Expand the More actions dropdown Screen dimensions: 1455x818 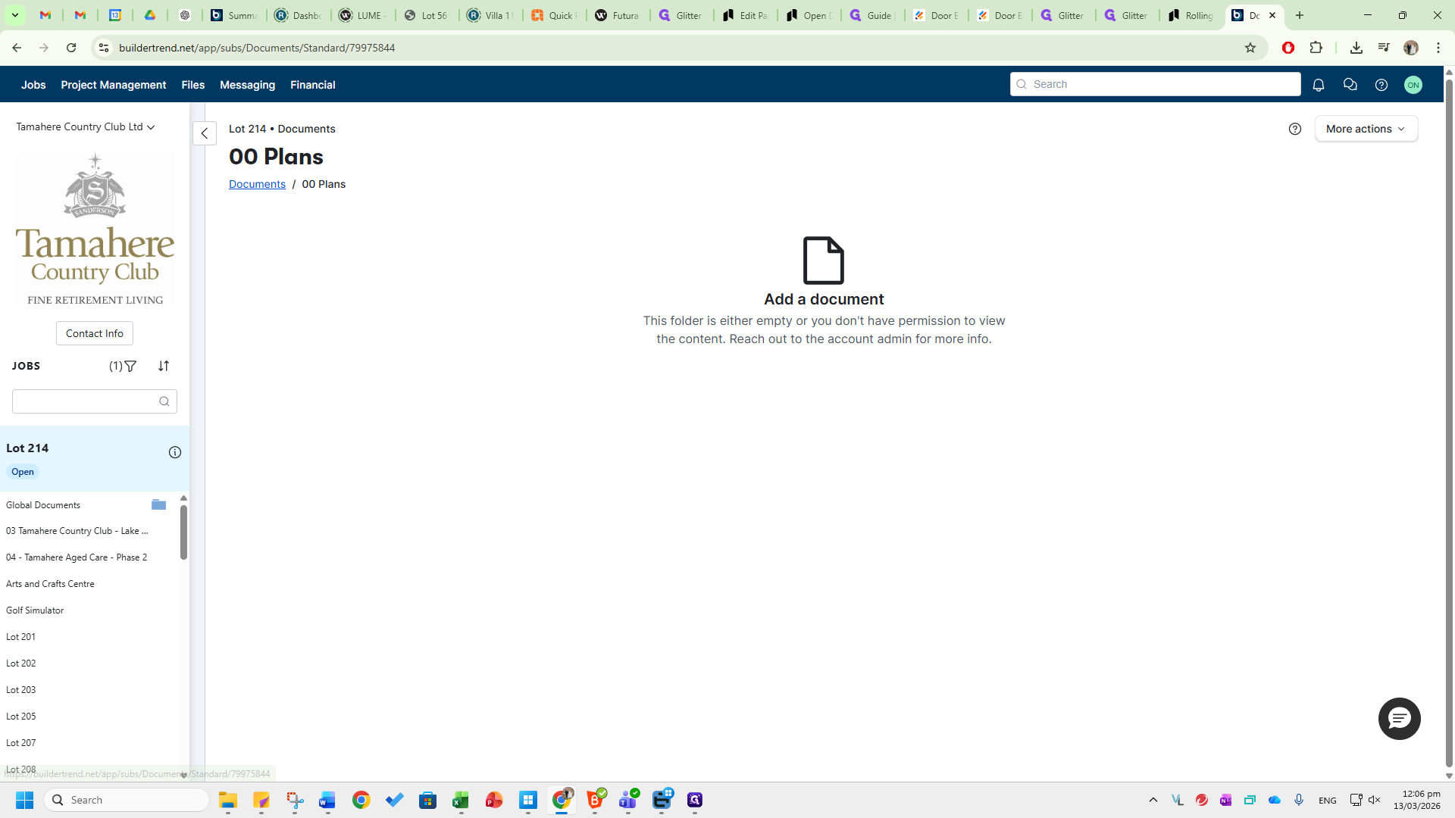pyautogui.click(x=1366, y=129)
